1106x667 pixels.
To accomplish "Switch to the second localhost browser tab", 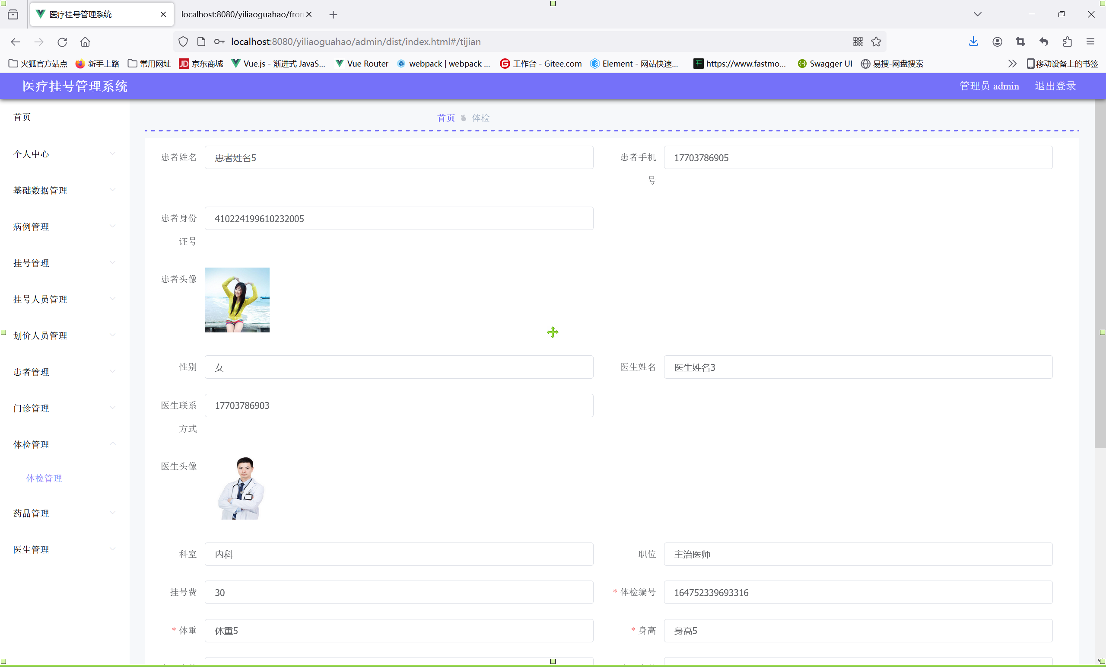I will 242,14.
